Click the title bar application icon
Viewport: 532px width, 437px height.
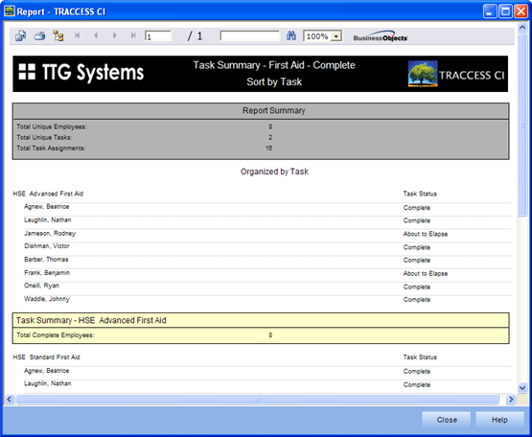[x=10, y=11]
